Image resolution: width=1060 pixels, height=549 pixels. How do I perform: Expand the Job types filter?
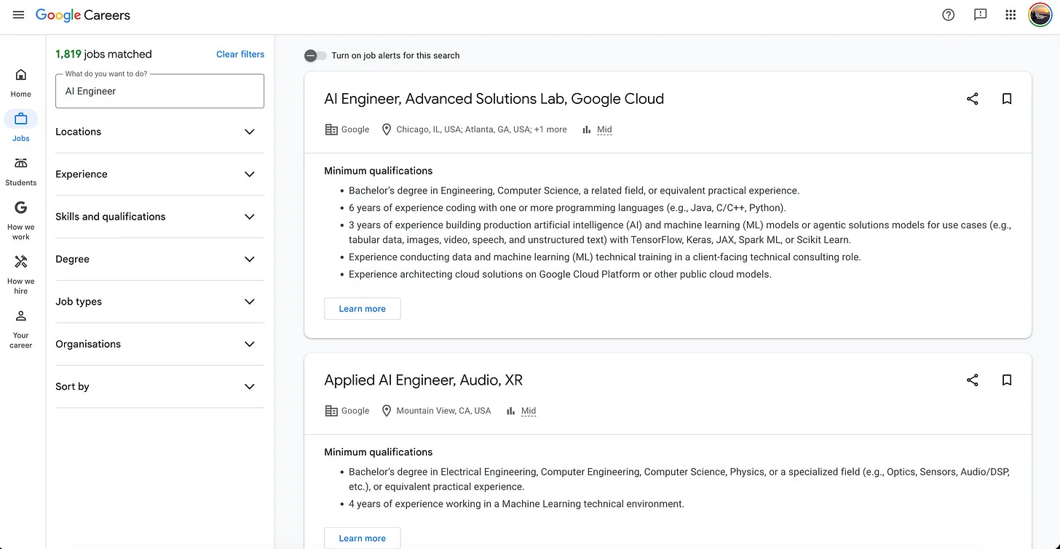[159, 302]
